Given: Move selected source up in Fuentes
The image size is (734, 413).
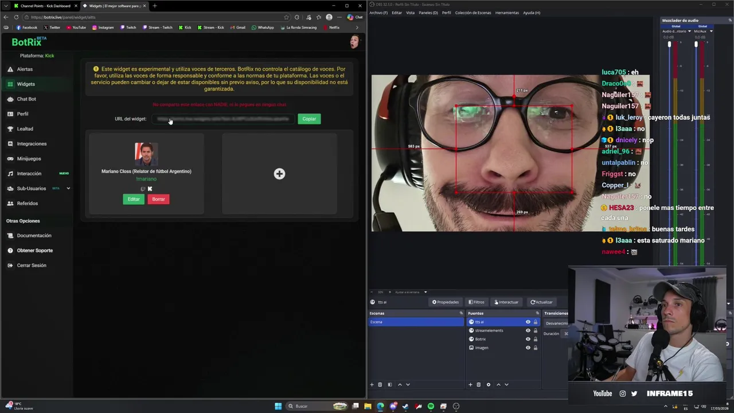Looking at the screenshot, I should point(498,384).
